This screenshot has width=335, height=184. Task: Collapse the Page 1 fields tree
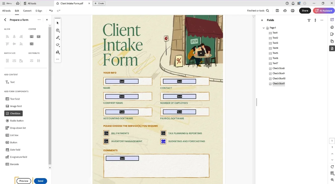coord(264,28)
